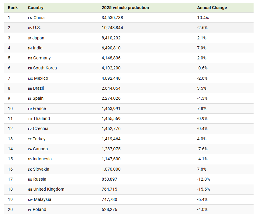The height and width of the screenshot is (217, 256).
Task: Click the 6,490,810 production figure
Action: point(111,48)
